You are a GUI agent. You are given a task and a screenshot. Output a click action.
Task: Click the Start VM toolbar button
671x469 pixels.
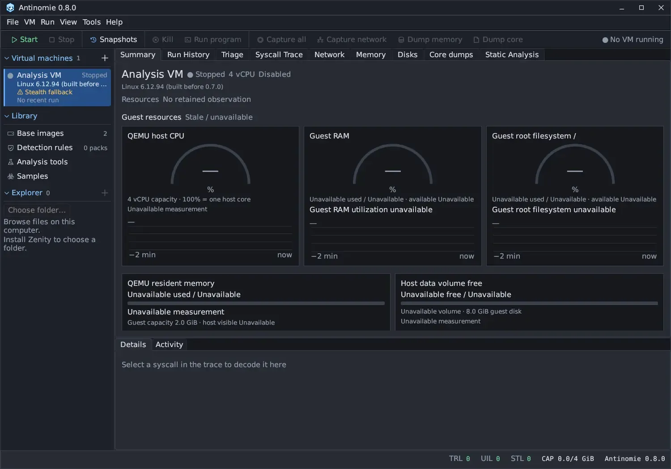[x=25, y=39]
